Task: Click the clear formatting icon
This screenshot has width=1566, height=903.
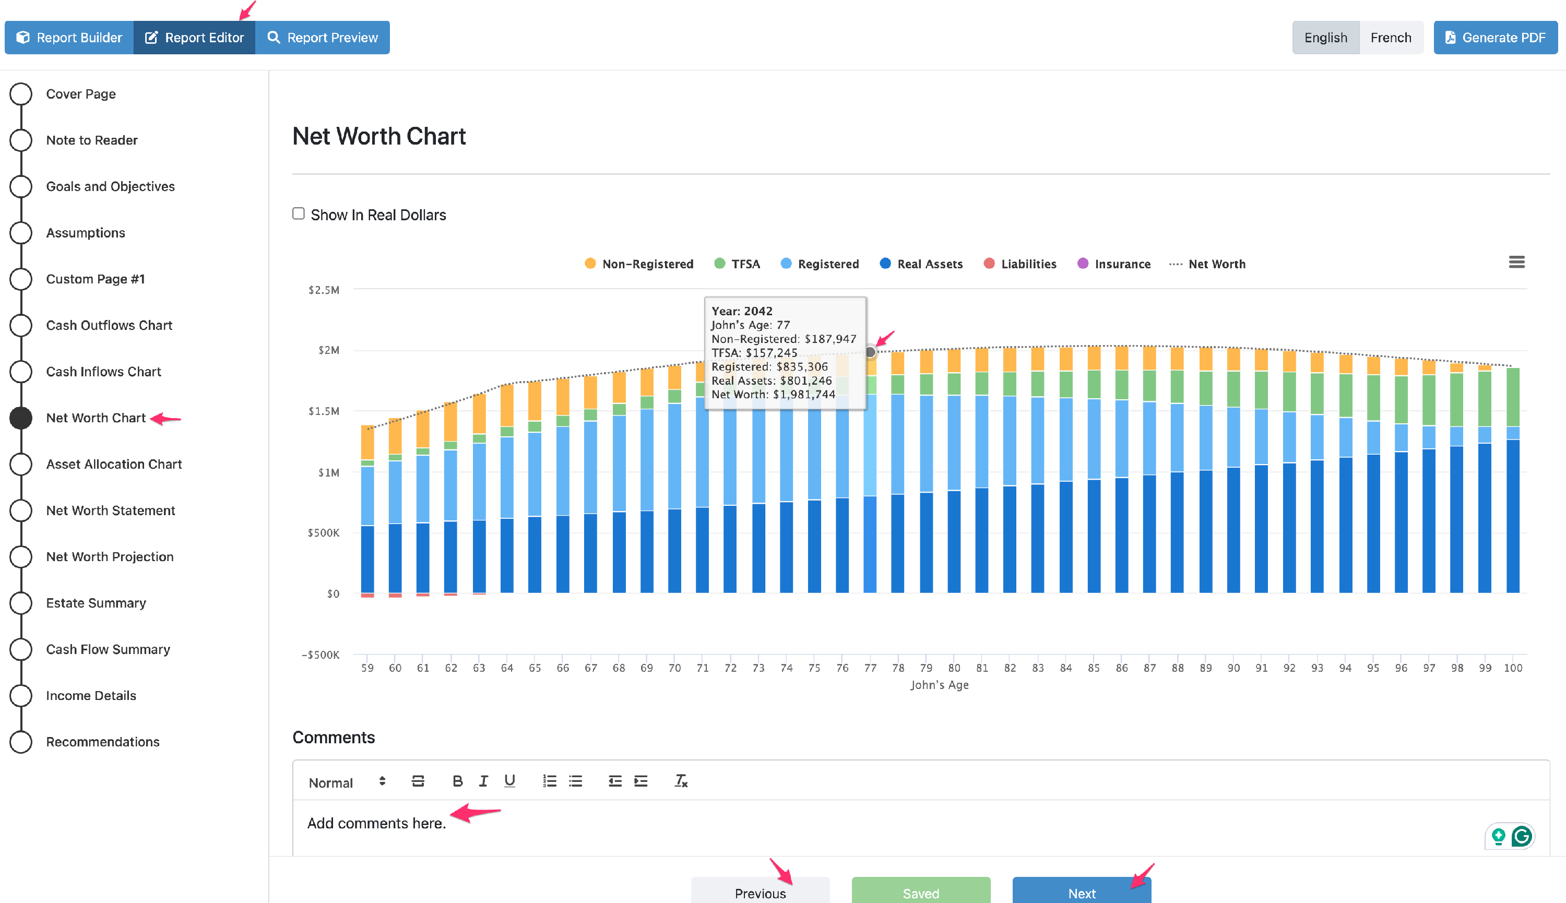Action: point(681,781)
